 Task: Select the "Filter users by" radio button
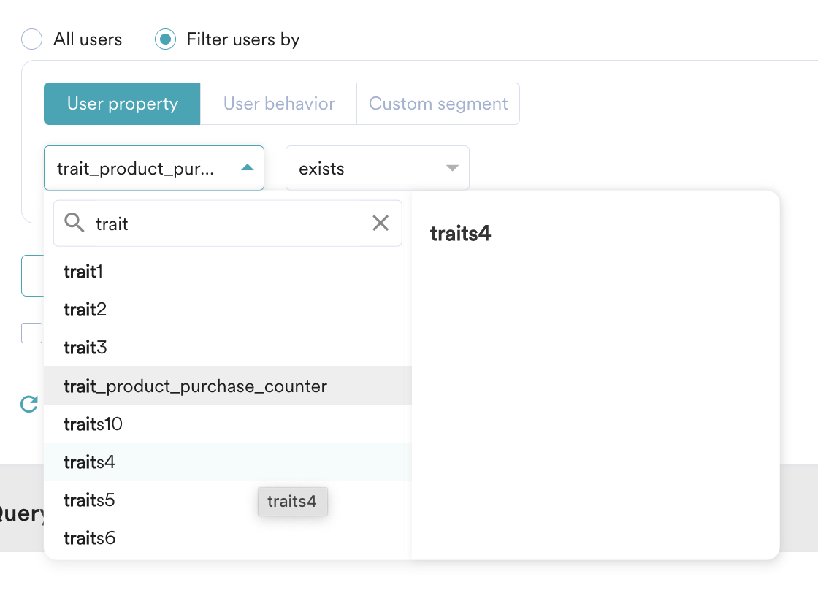tap(165, 39)
